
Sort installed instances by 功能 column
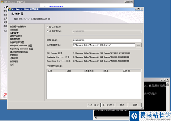tap(75, 71)
